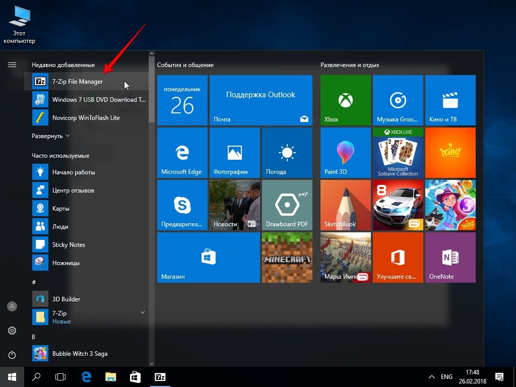
Task: Open user account menu in Start
Action: click(x=12, y=306)
